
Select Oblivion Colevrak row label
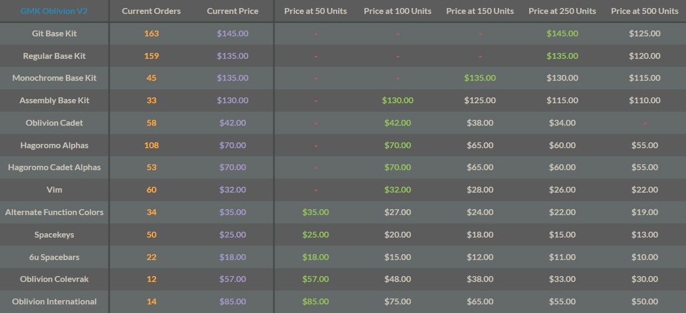point(55,279)
